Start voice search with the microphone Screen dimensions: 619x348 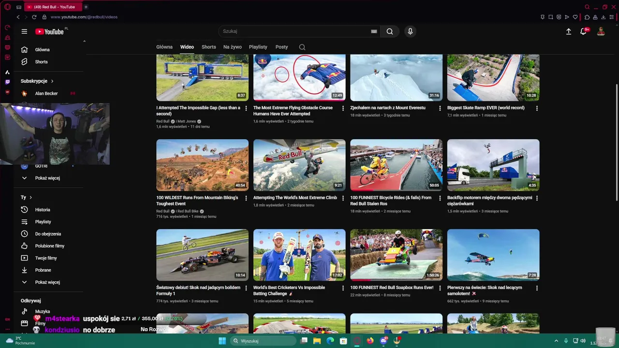point(410,31)
